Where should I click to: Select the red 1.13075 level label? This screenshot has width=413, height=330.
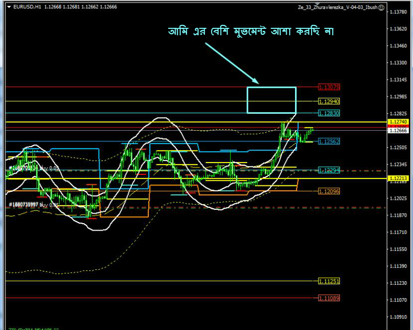[329, 87]
